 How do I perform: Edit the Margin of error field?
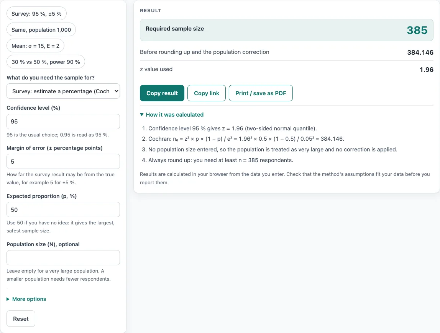[63, 161]
